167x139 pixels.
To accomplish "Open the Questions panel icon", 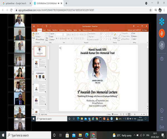I will (162, 59).
